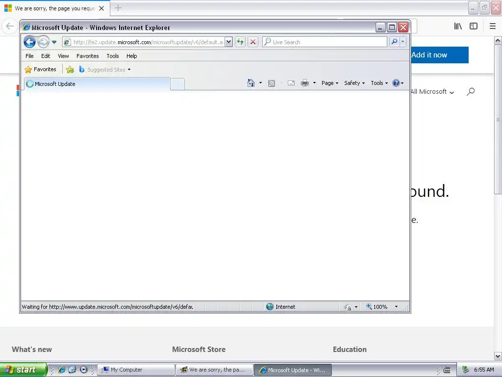Screen dimensions: 502x377
Task: Click on-screen keyboard icon in taskbar
Action: (x=447, y=370)
